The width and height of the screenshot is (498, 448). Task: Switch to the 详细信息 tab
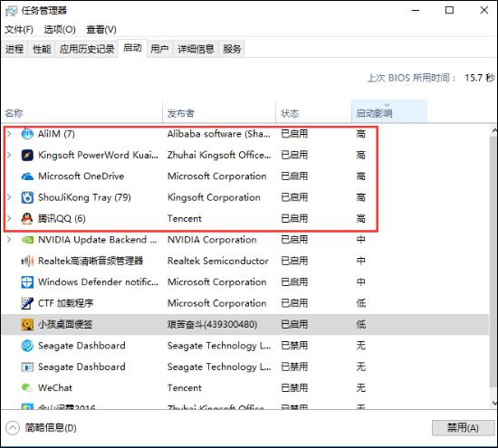pos(196,49)
